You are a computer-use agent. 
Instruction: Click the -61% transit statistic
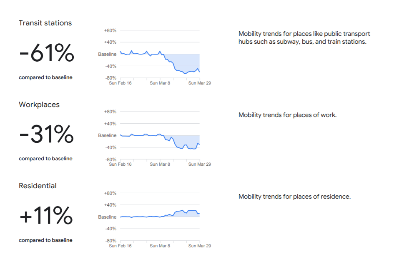[x=47, y=53]
